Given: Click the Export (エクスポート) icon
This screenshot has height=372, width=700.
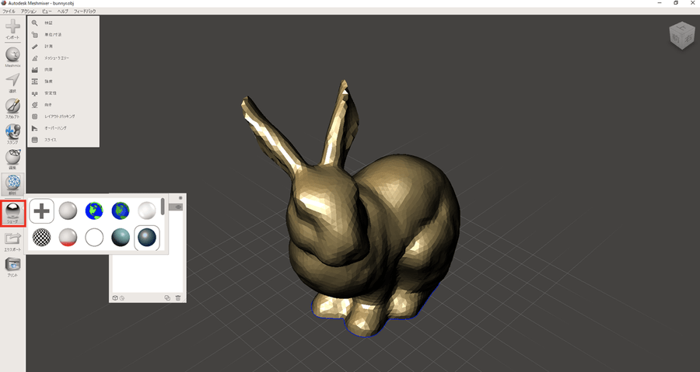Looking at the screenshot, I should coord(12,239).
